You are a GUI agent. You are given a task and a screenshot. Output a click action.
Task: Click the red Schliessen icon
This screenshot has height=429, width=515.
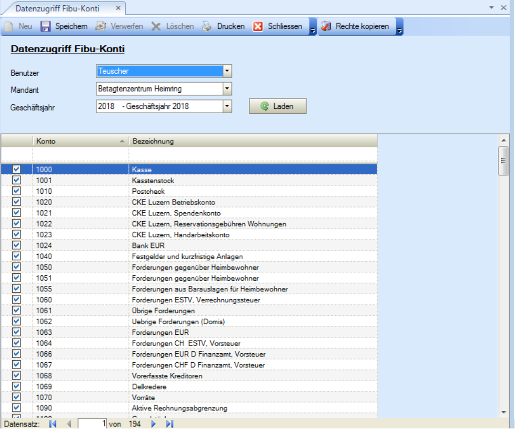point(258,26)
